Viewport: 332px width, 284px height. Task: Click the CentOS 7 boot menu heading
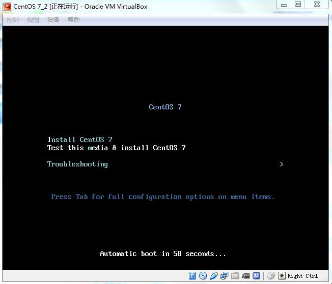point(165,107)
